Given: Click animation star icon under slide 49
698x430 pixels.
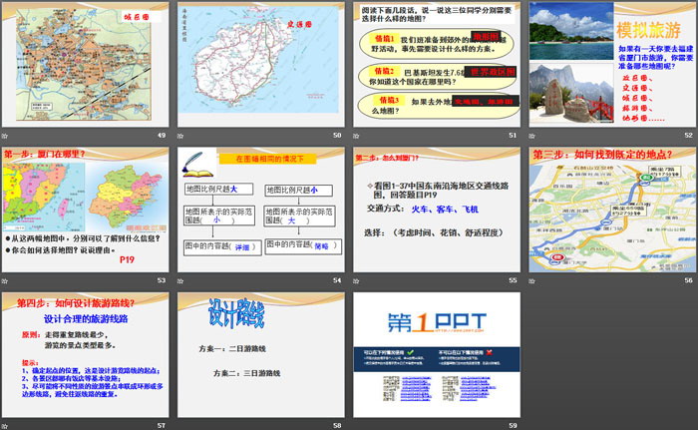Looking at the screenshot, I should (5, 136).
